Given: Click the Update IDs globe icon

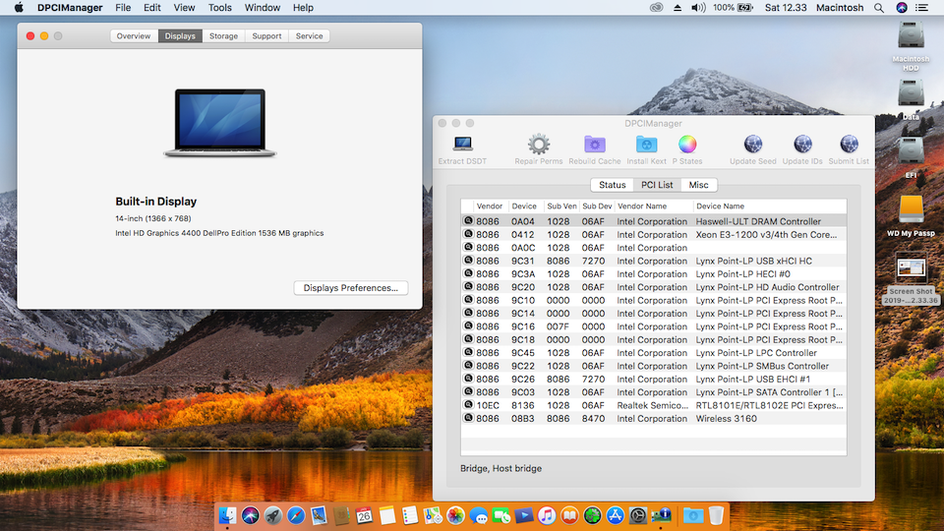Looking at the screenshot, I should 802,146.
